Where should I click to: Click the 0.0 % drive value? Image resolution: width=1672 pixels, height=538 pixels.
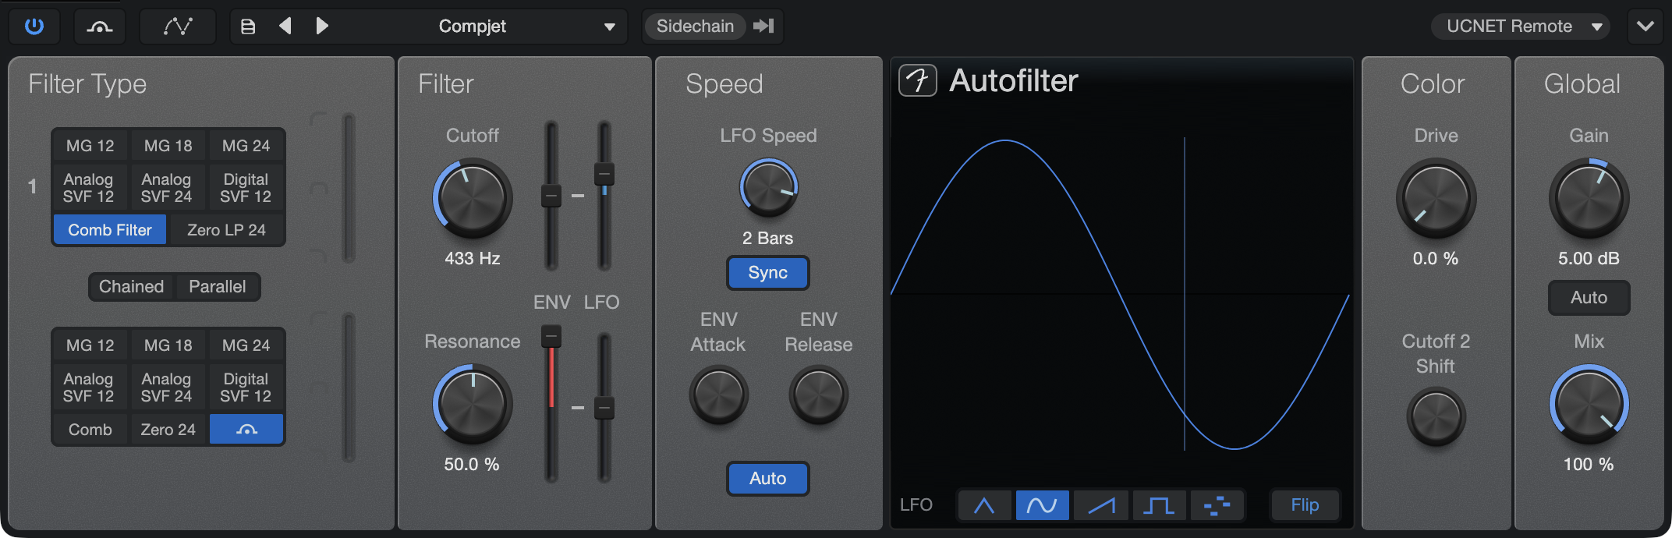(x=1436, y=258)
